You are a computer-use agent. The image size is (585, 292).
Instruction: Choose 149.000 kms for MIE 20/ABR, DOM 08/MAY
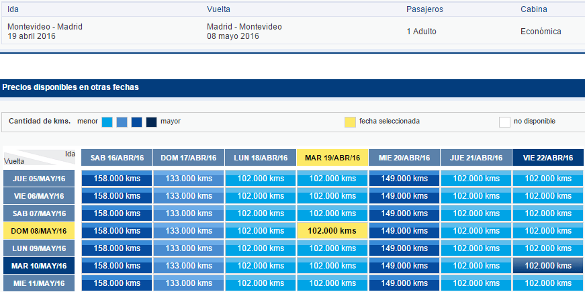pos(404,231)
